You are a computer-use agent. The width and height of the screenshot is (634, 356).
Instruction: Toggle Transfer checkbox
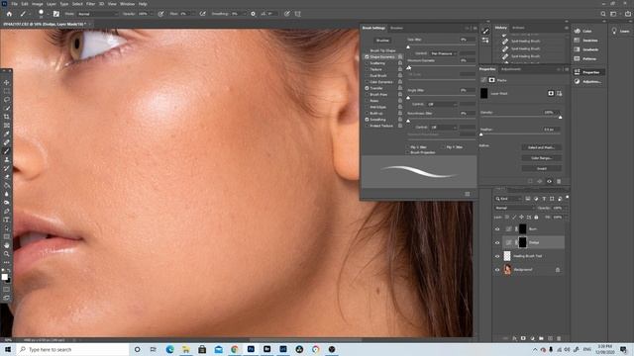367,88
